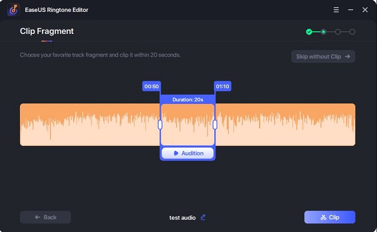This screenshot has width=377, height=232.
Task: Click the instruction text about 20 seconds
Action: pyautogui.click(x=100, y=55)
